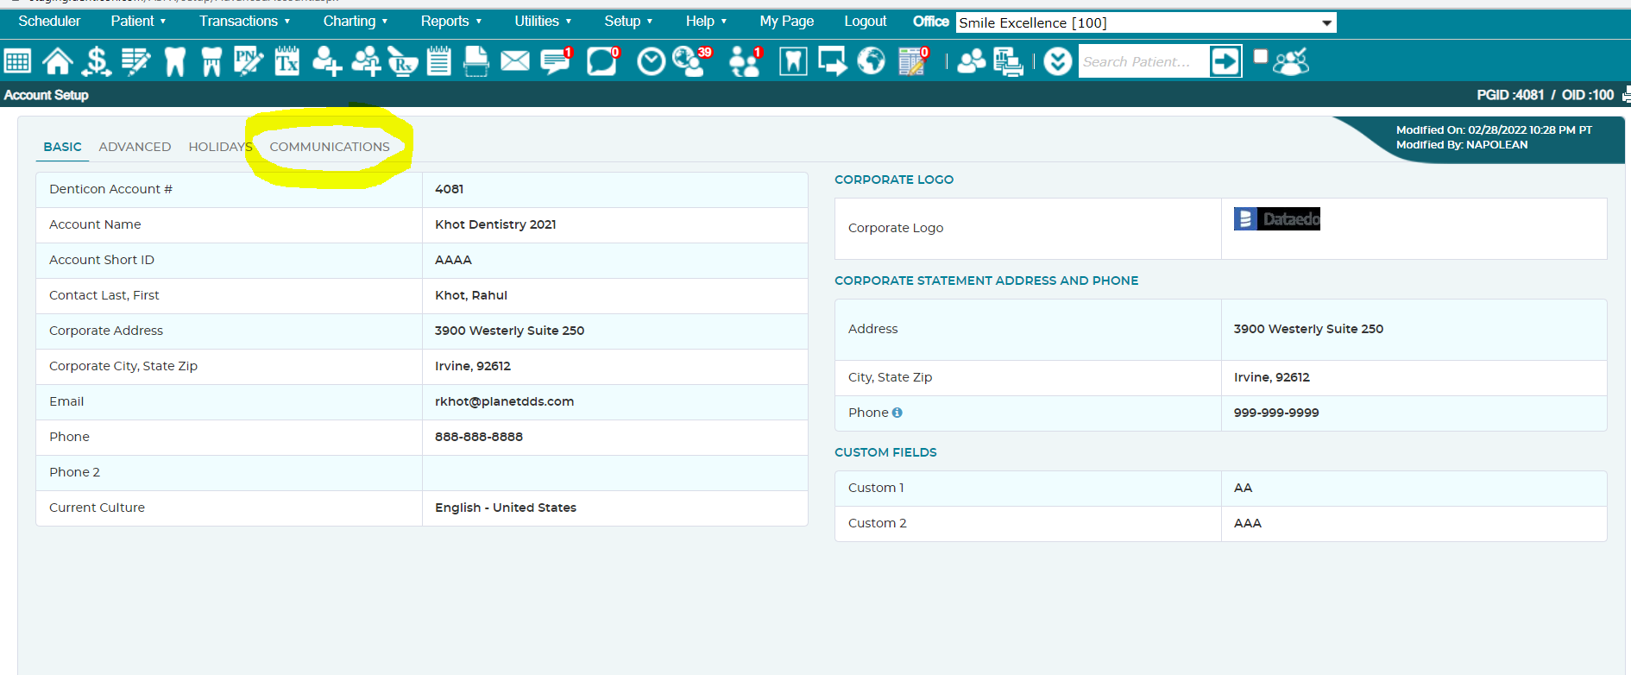Open the Rx prescription mortar icon
The height and width of the screenshot is (675, 1631).
pos(402,61)
